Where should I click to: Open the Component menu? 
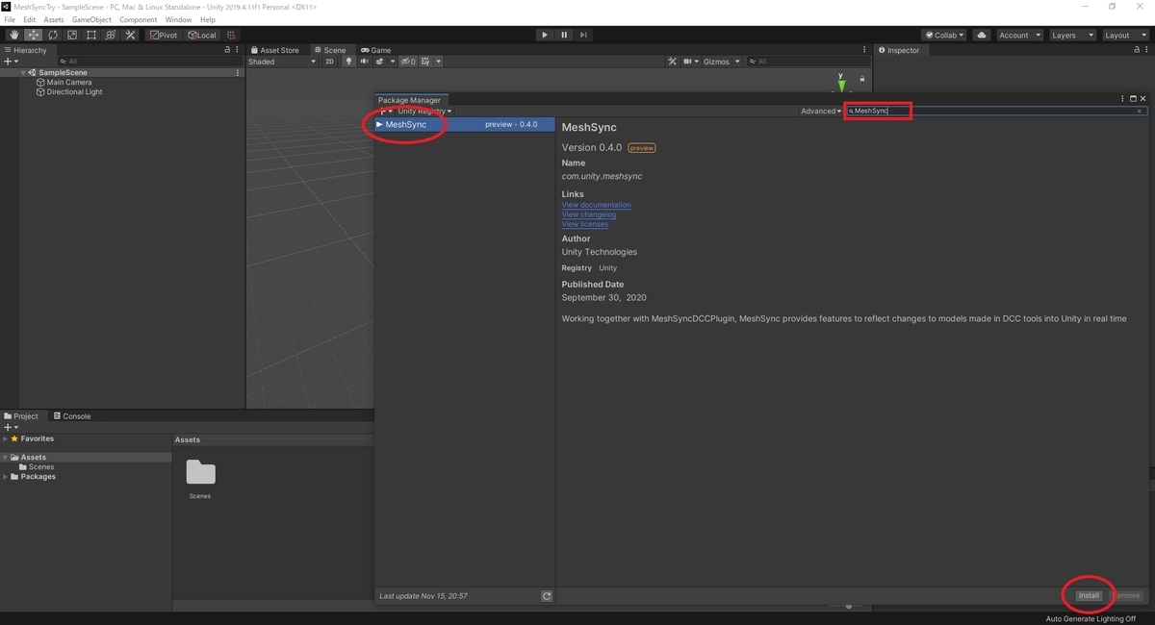138,19
